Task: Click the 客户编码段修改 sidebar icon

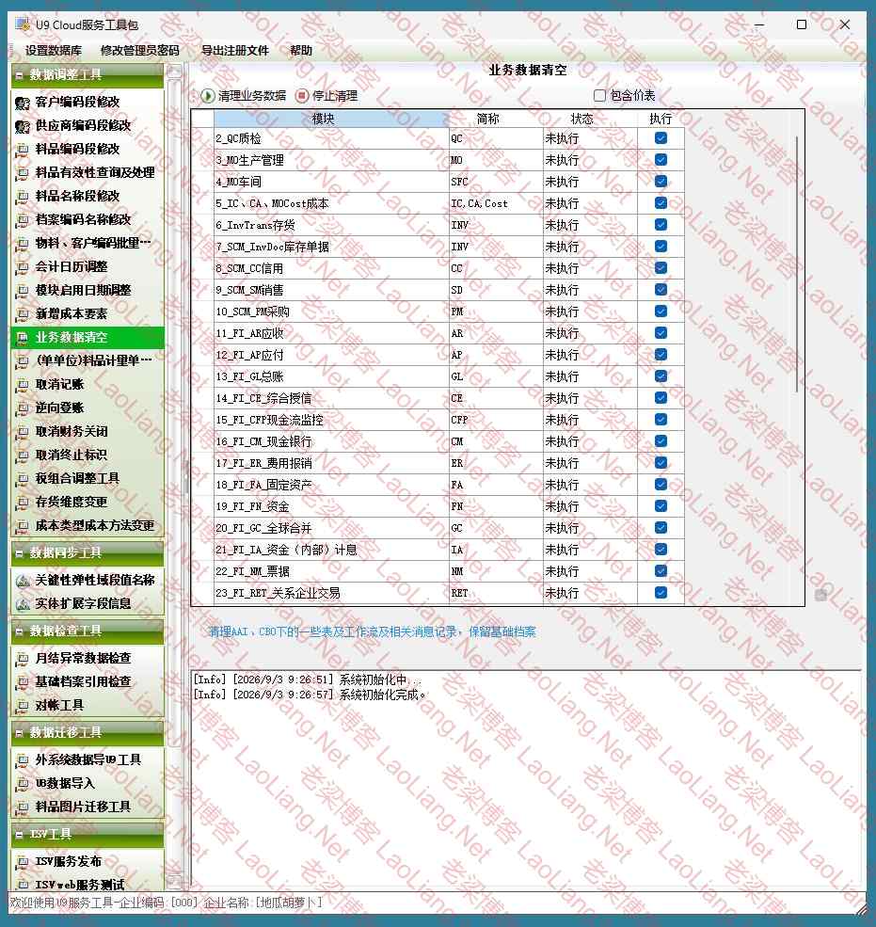Action: click(x=23, y=103)
